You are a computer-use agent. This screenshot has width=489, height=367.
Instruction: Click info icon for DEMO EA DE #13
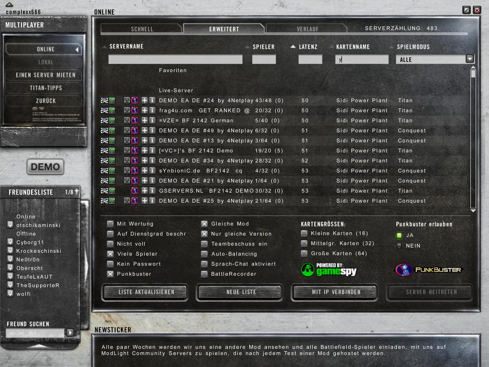pyautogui.click(x=152, y=140)
